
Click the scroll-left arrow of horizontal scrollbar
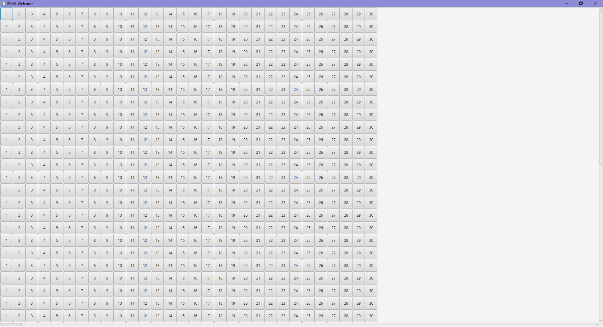tap(2, 324)
